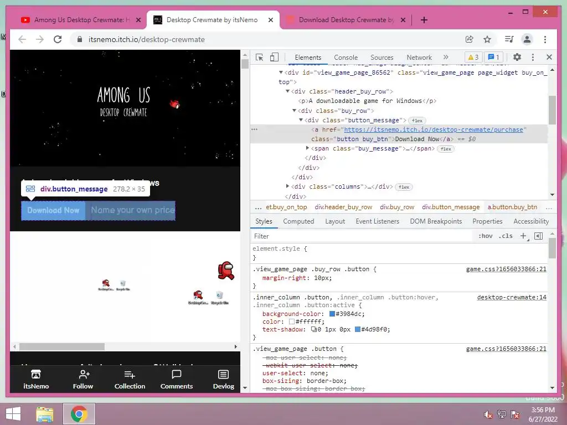The width and height of the screenshot is (567, 425).
Task: Open background-color #3984dc swatch
Action: tap(332, 314)
